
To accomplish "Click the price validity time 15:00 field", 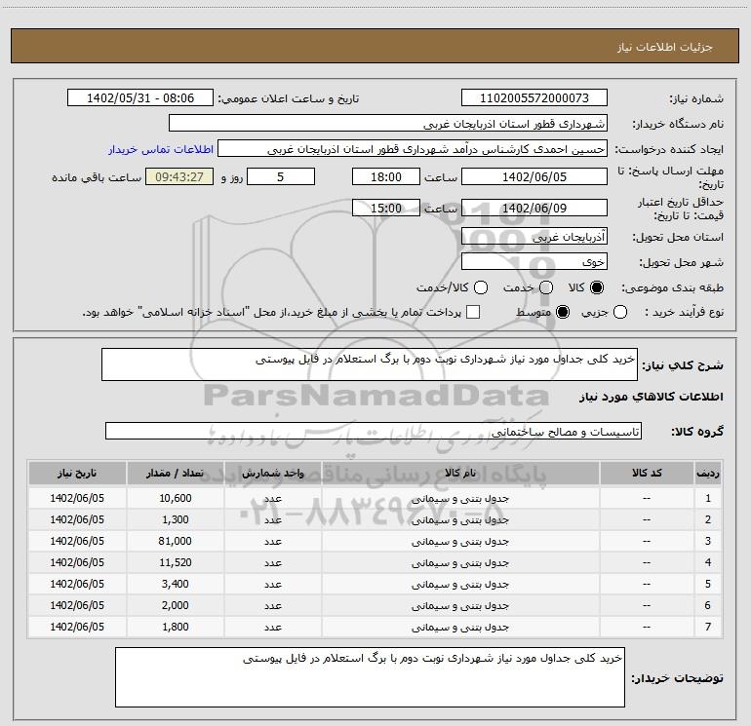I will tap(386, 208).
